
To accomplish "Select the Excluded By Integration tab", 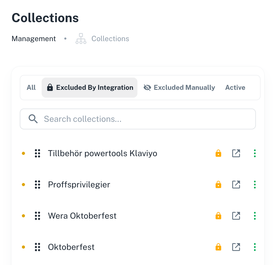I will click(x=90, y=87).
